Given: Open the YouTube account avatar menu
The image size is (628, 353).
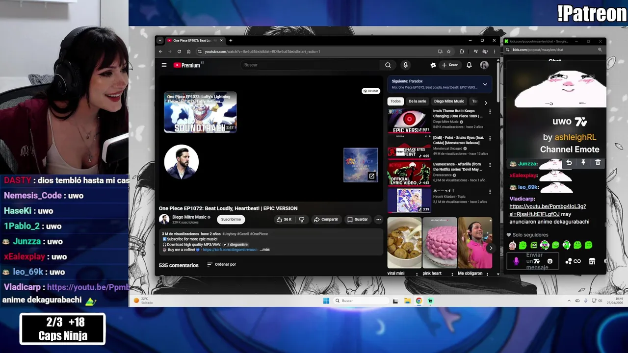Looking at the screenshot, I should click(x=484, y=65).
